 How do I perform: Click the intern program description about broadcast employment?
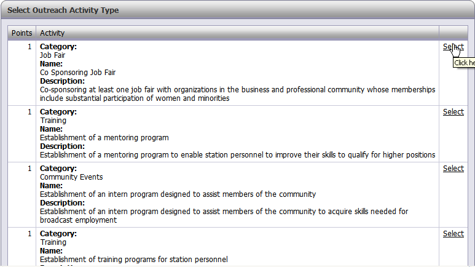pos(224,216)
